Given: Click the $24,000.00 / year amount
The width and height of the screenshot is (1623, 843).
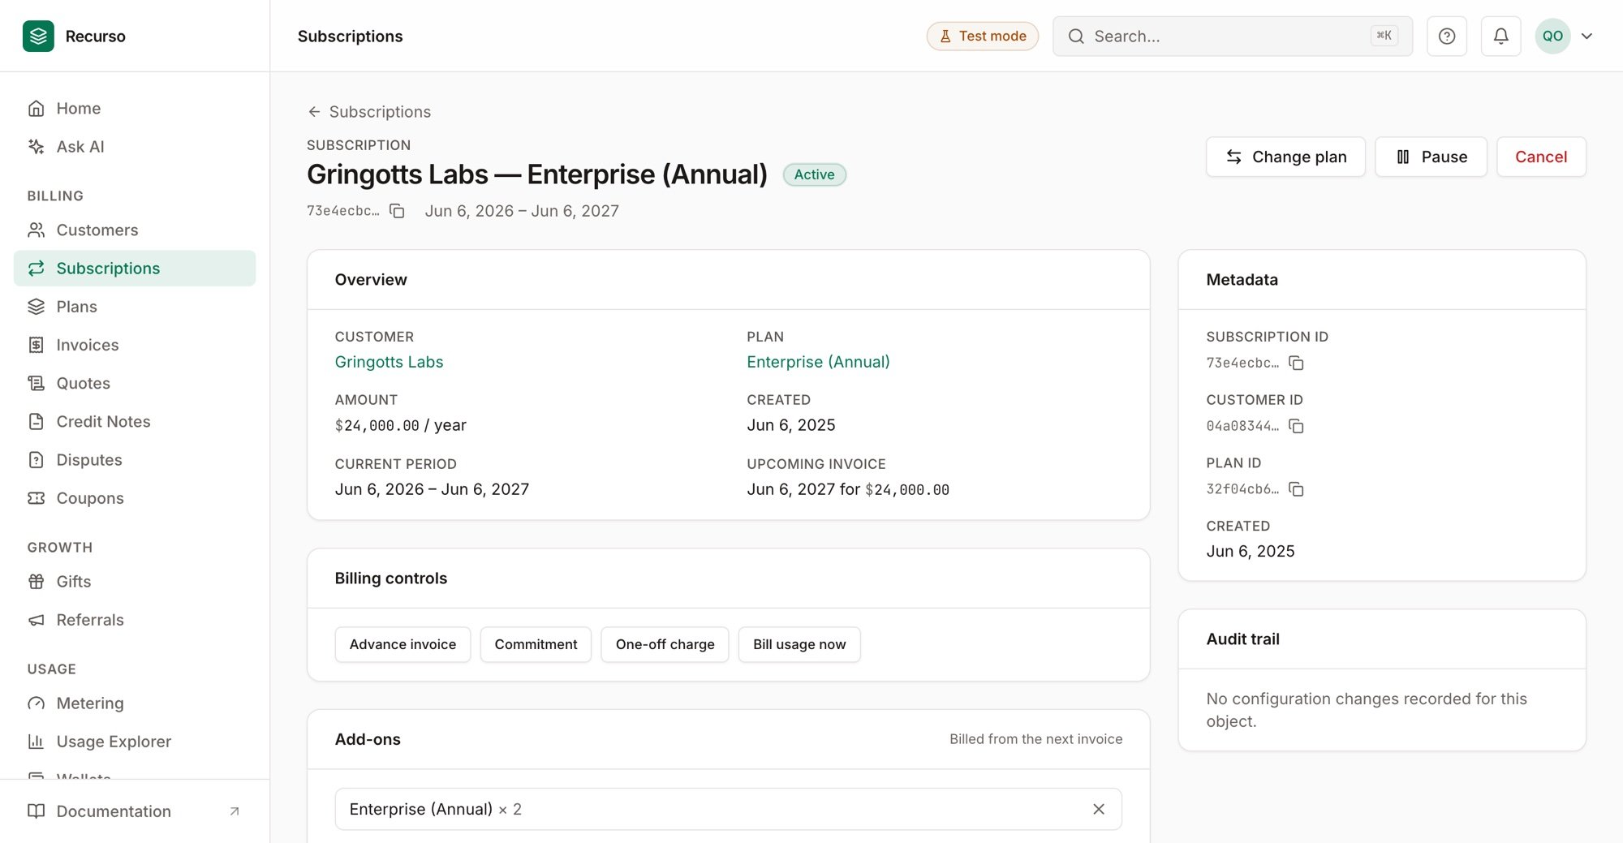Looking at the screenshot, I should [401, 425].
